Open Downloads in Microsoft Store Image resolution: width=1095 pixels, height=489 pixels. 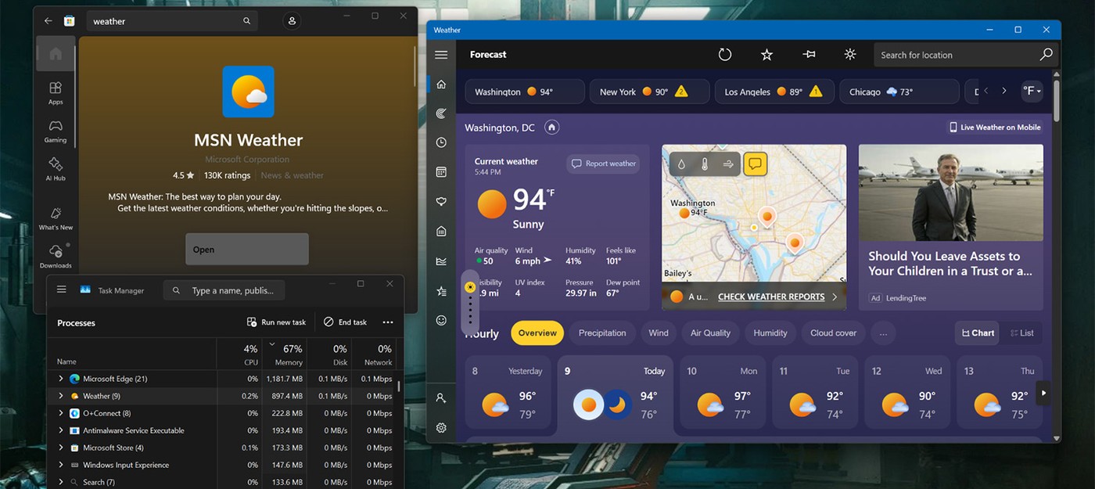tap(56, 257)
